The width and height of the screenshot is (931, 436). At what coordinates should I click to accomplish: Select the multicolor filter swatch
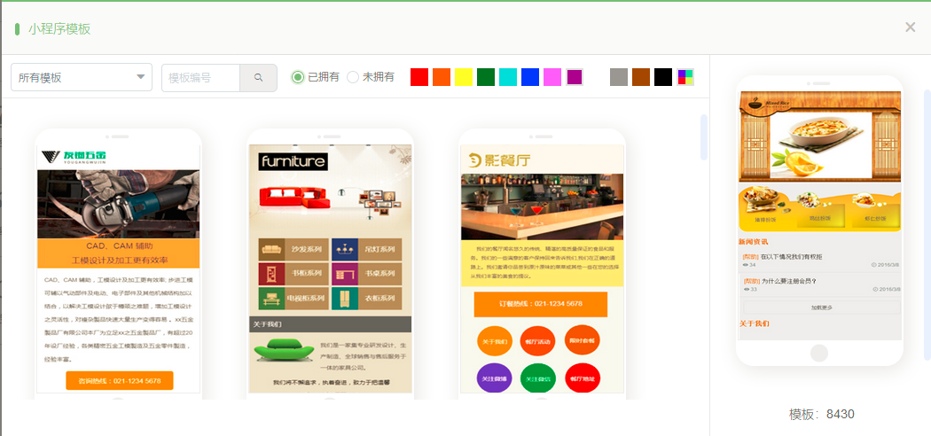pyautogui.click(x=685, y=77)
